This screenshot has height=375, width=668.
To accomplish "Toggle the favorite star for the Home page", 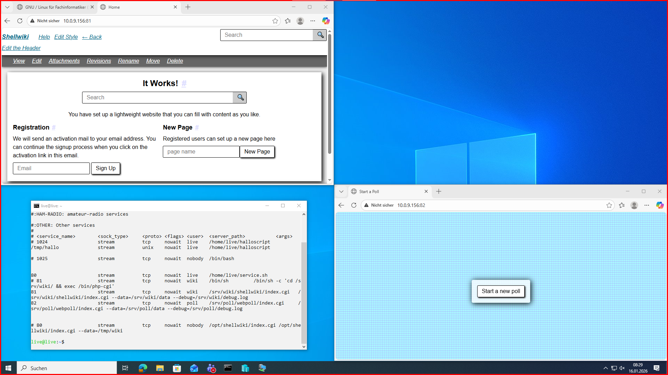I will pos(276,21).
